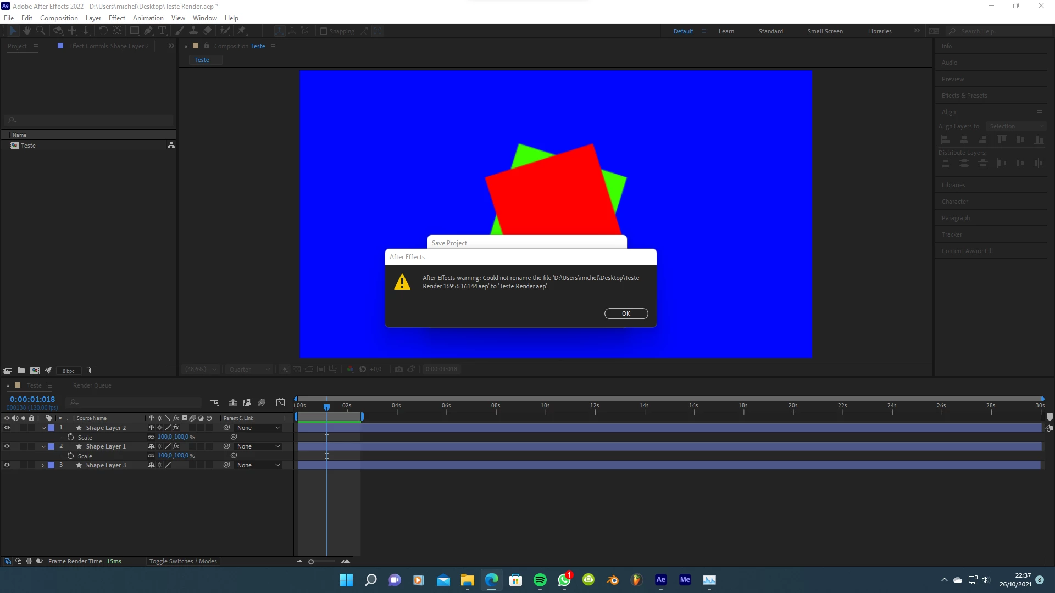The width and height of the screenshot is (1055, 593).
Task: Expand Shape Layer 3 properties
Action: pyautogui.click(x=43, y=465)
